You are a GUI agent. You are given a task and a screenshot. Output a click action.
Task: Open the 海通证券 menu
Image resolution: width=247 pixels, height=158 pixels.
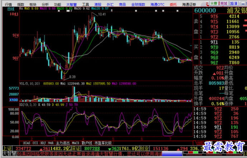[x=189, y=4]
